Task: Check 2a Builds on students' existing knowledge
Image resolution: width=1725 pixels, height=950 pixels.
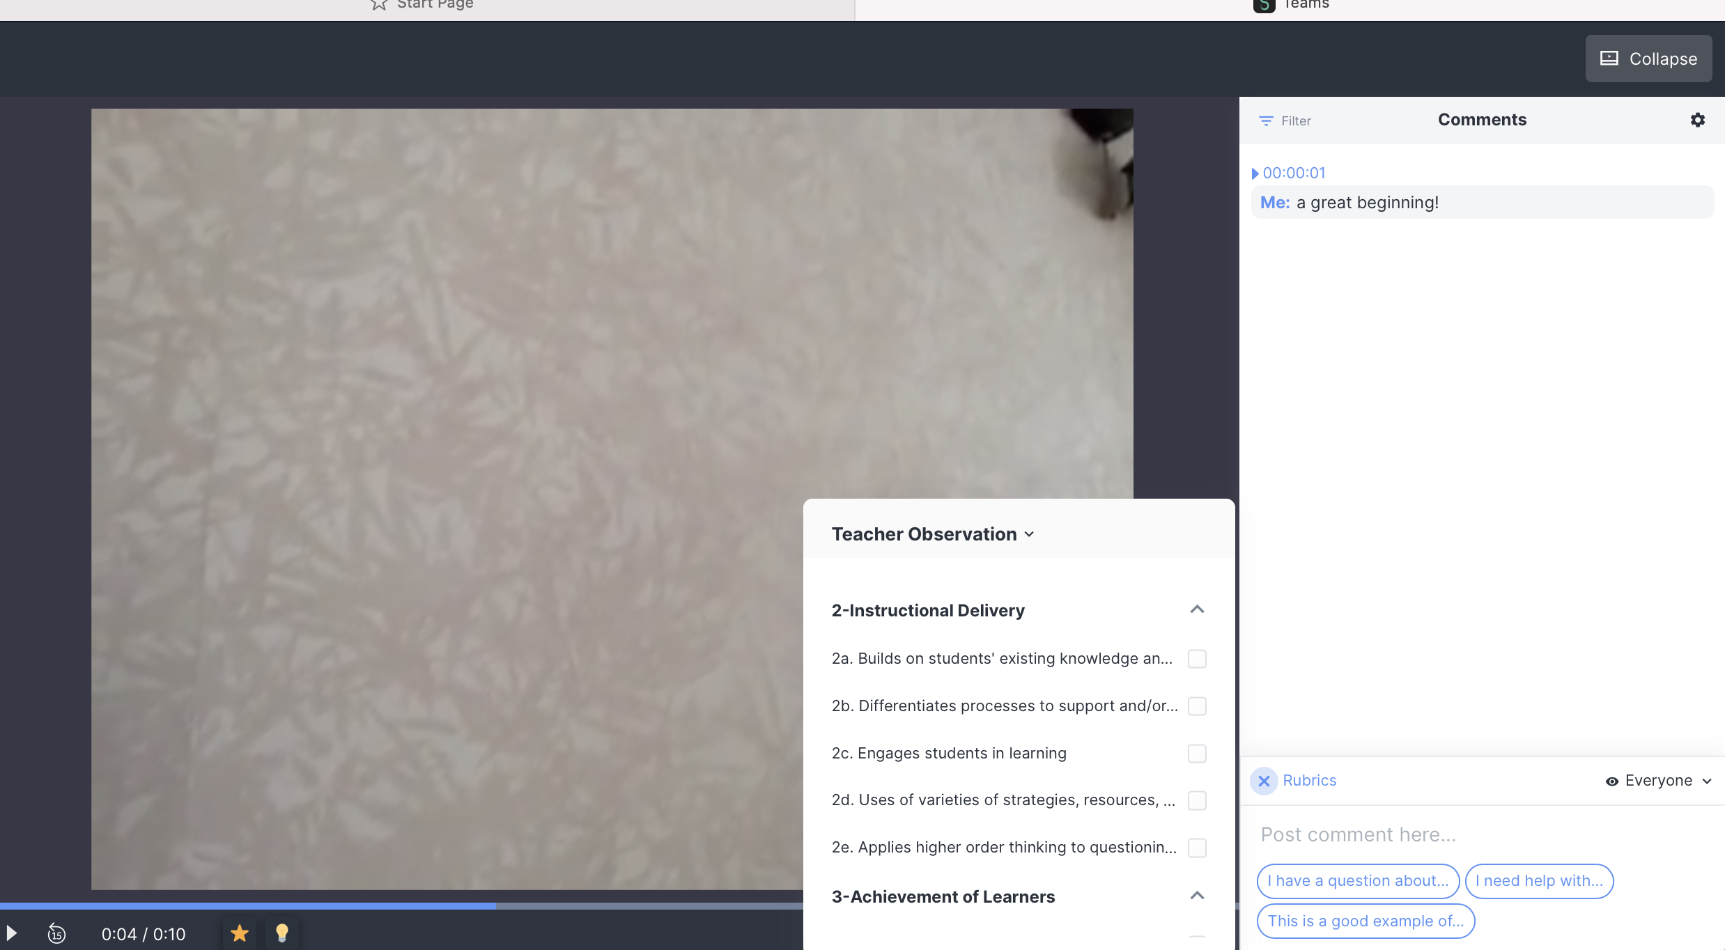Action: (1197, 659)
